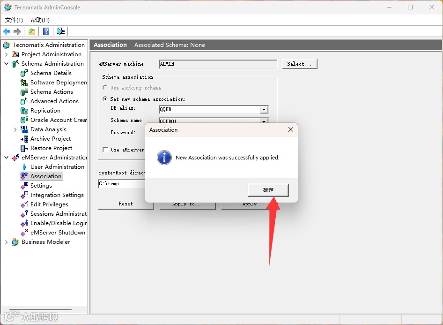Image resolution: width=443 pixels, height=325 pixels.
Task: Select the Settings tree item
Action: (41, 186)
